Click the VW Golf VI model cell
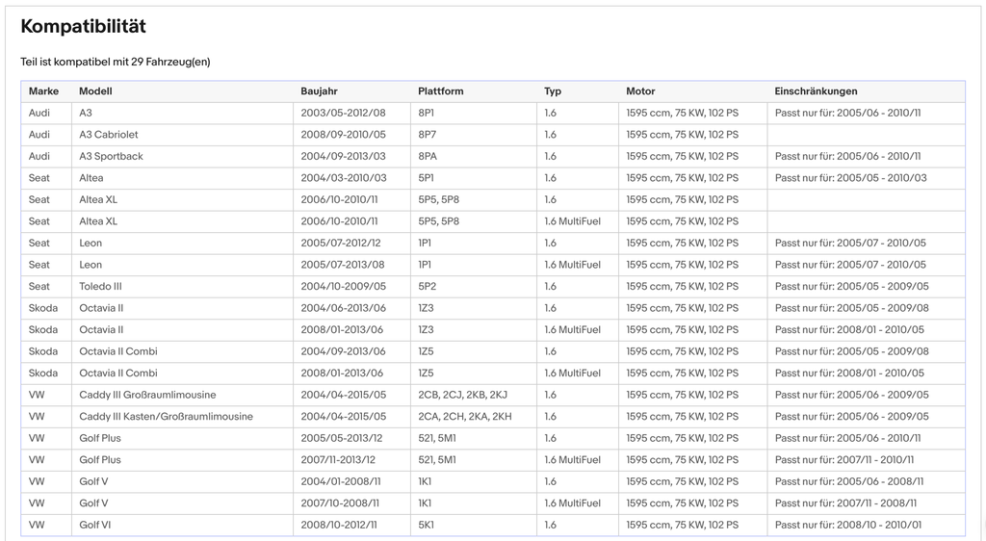 coord(182,525)
